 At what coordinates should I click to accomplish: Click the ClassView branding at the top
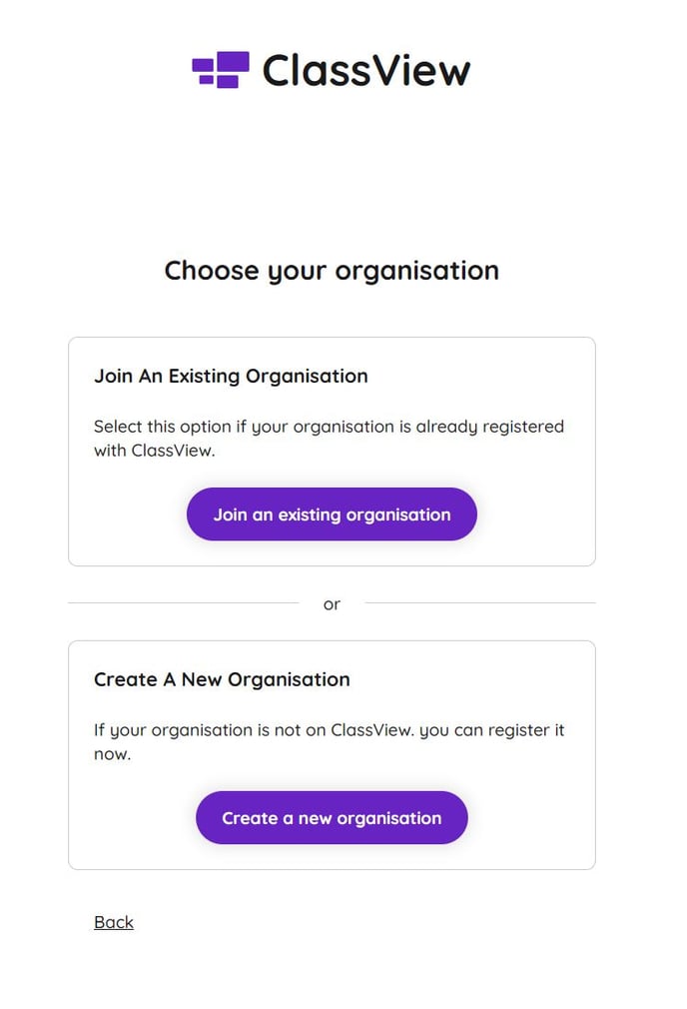tap(330, 70)
